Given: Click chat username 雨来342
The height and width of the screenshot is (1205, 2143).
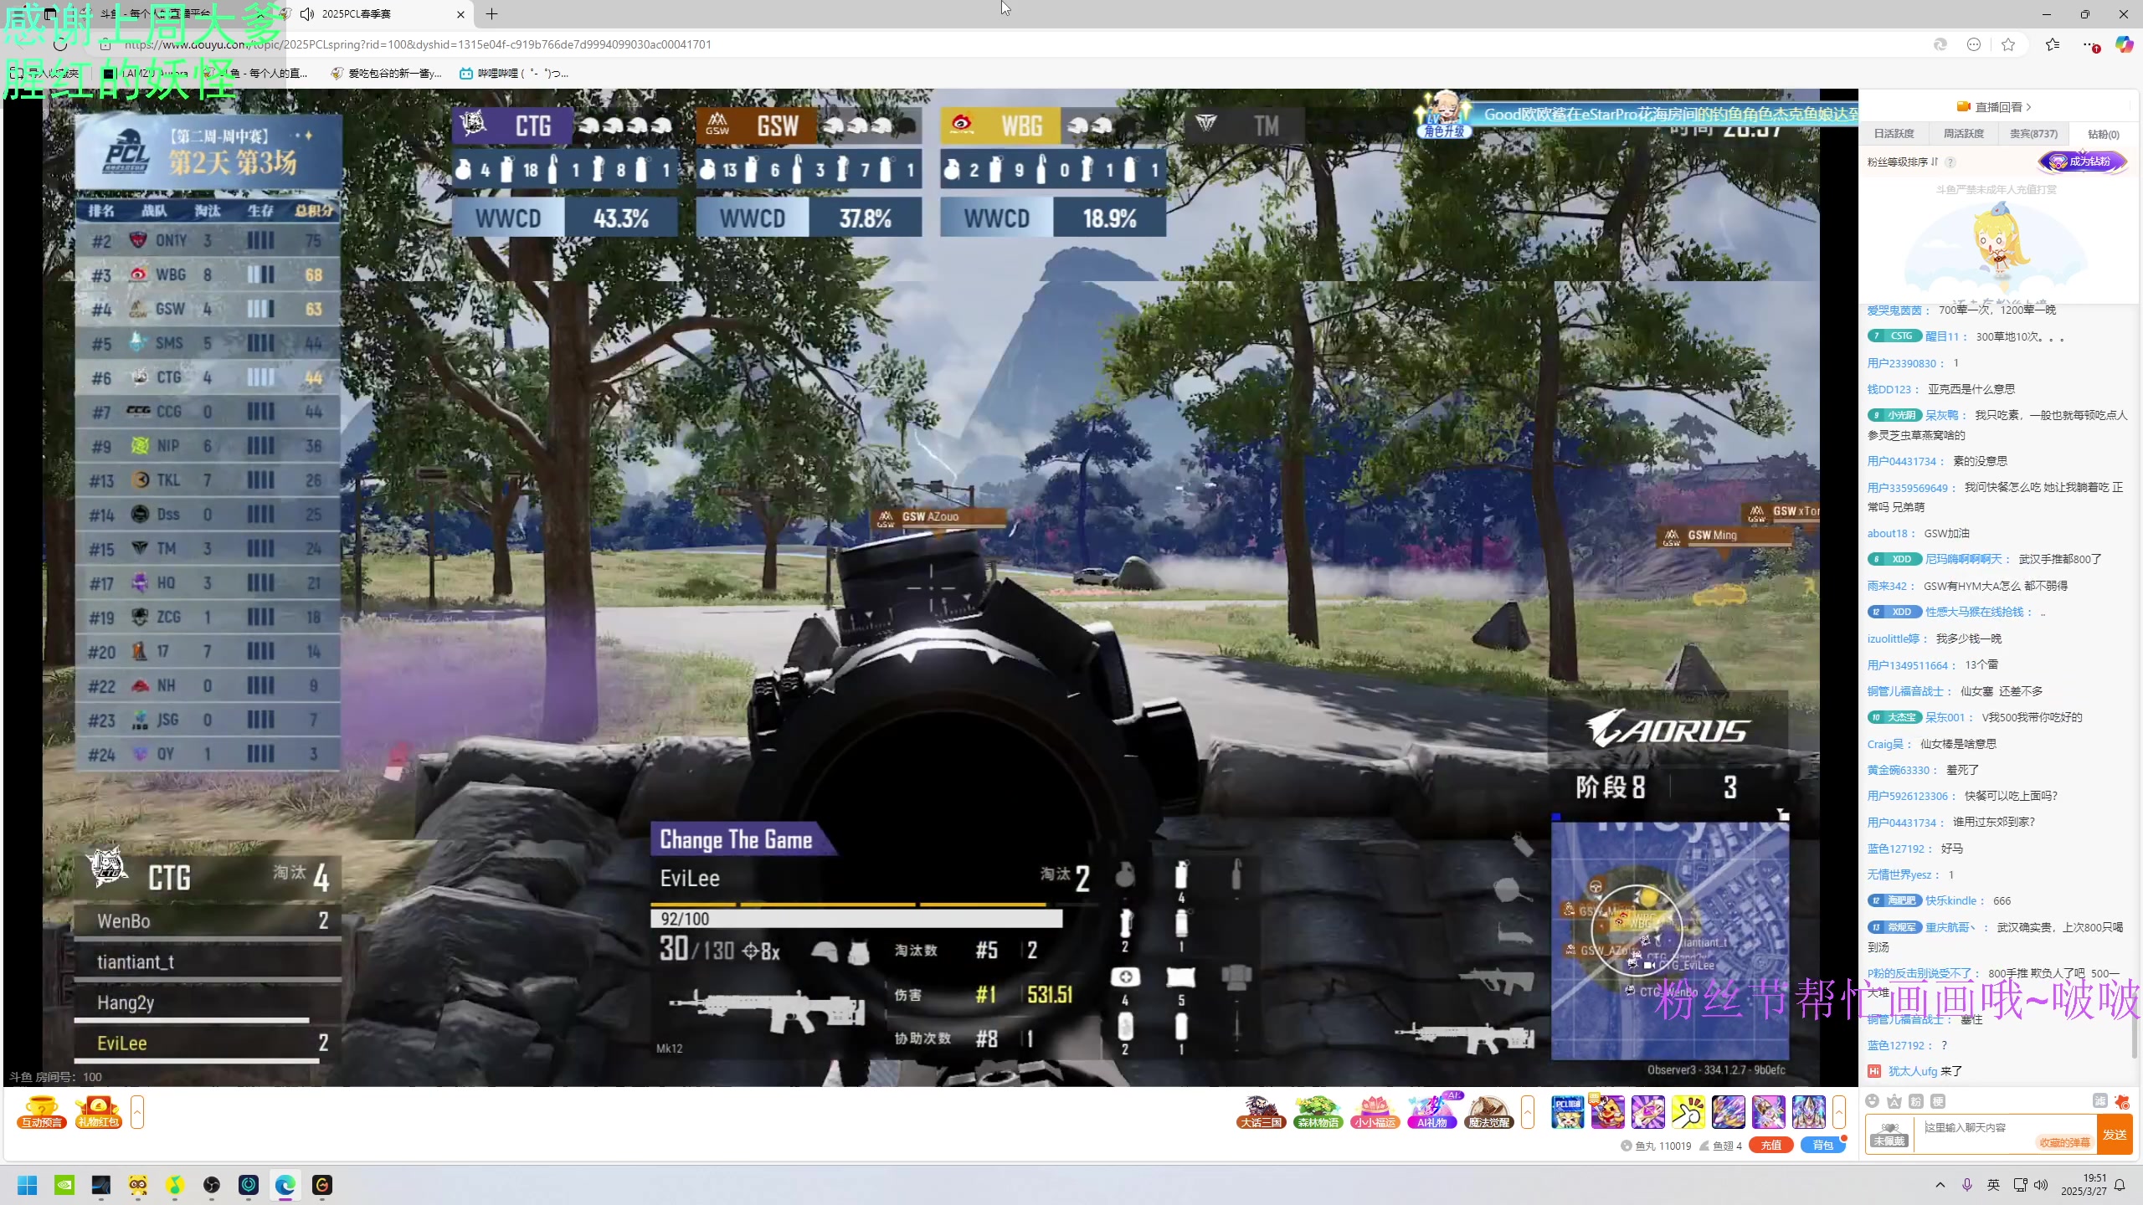Looking at the screenshot, I should click(1887, 586).
